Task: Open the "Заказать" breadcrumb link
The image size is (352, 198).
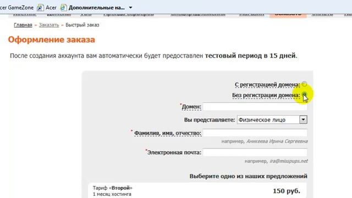Action: tap(49, 25)
